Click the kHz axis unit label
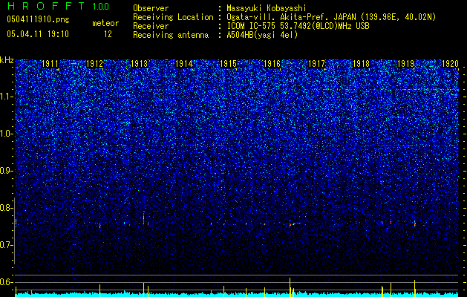Screen dimensions: 467x297 pyautogui.click(x=7, y=60)
